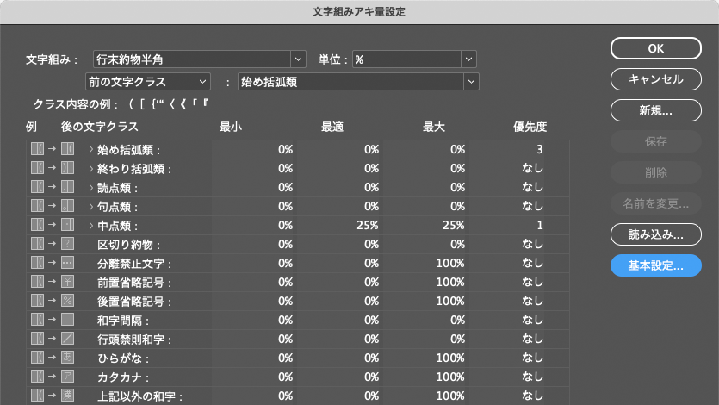Click the ひらがな row example icon

(x=68, y=358)
